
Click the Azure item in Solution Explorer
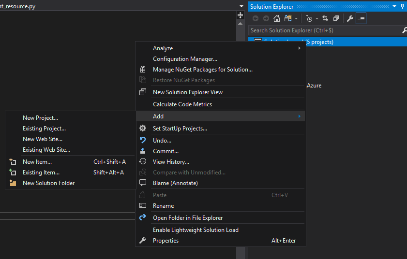[x=314, y=86]
